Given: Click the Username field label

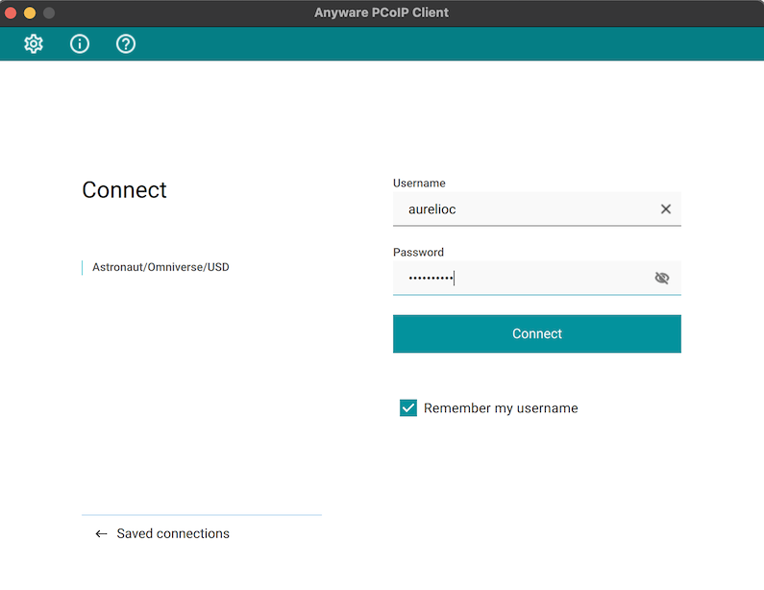Looking at the screenshot, I should click(x=419, y=183).
